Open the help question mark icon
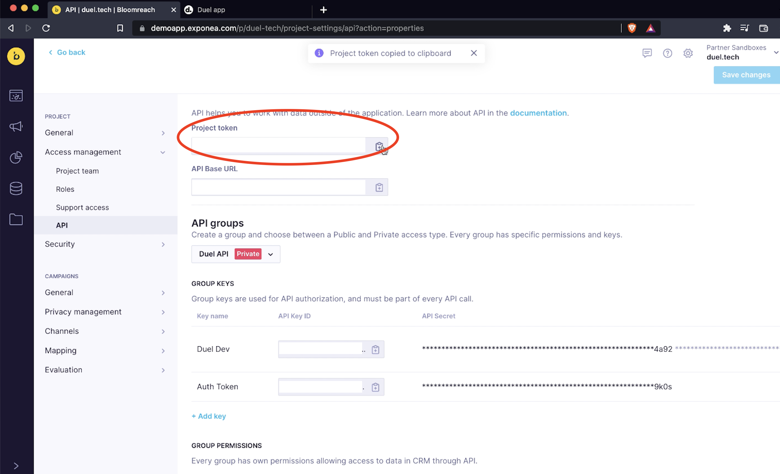The height and width of the screenshot is (474, 780). coord(667,53)
